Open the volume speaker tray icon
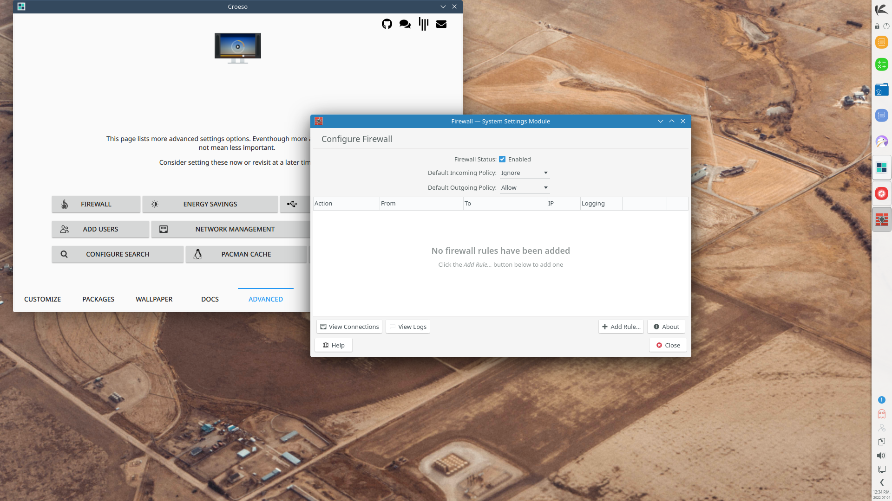 tap(881, 456)
